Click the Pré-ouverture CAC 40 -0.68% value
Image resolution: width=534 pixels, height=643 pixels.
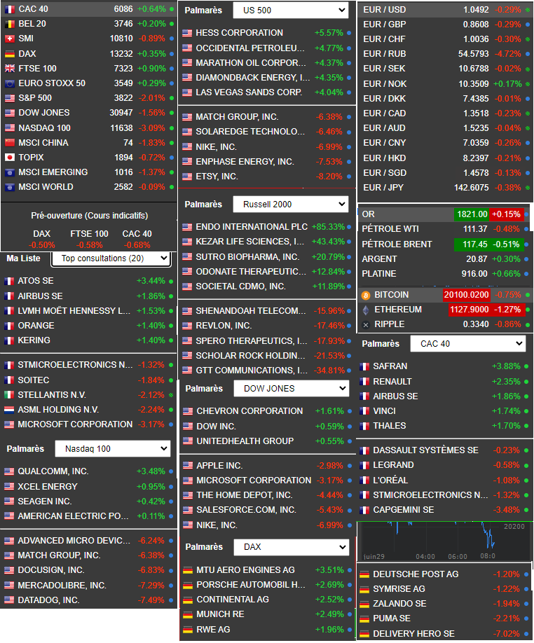(x=137, y=245)
